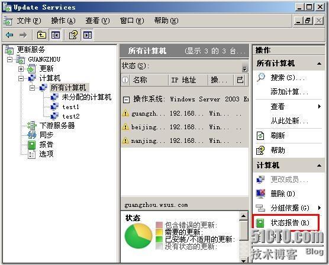This screenshot has width=329, height=265.
Task: Select 所有计算机 in the tree
Action: click(x=69, y=88)
